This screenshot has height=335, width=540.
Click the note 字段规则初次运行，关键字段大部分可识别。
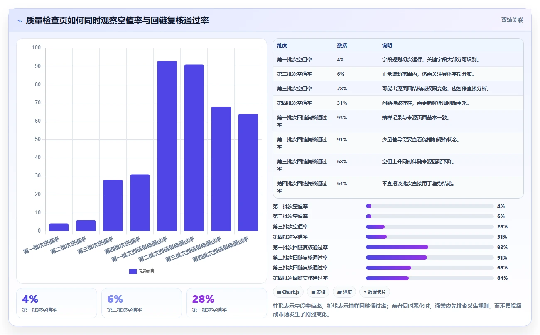pos(431,60)
